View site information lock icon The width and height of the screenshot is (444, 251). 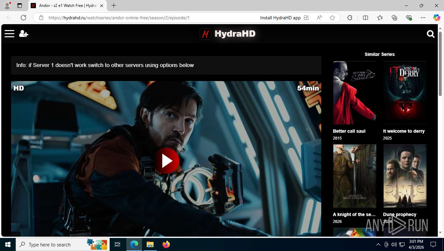click(41, 18)
